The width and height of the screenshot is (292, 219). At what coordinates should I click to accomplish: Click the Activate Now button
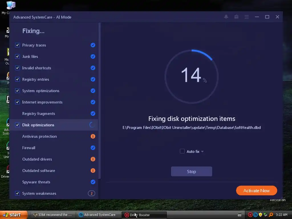[x=257, y=190]
